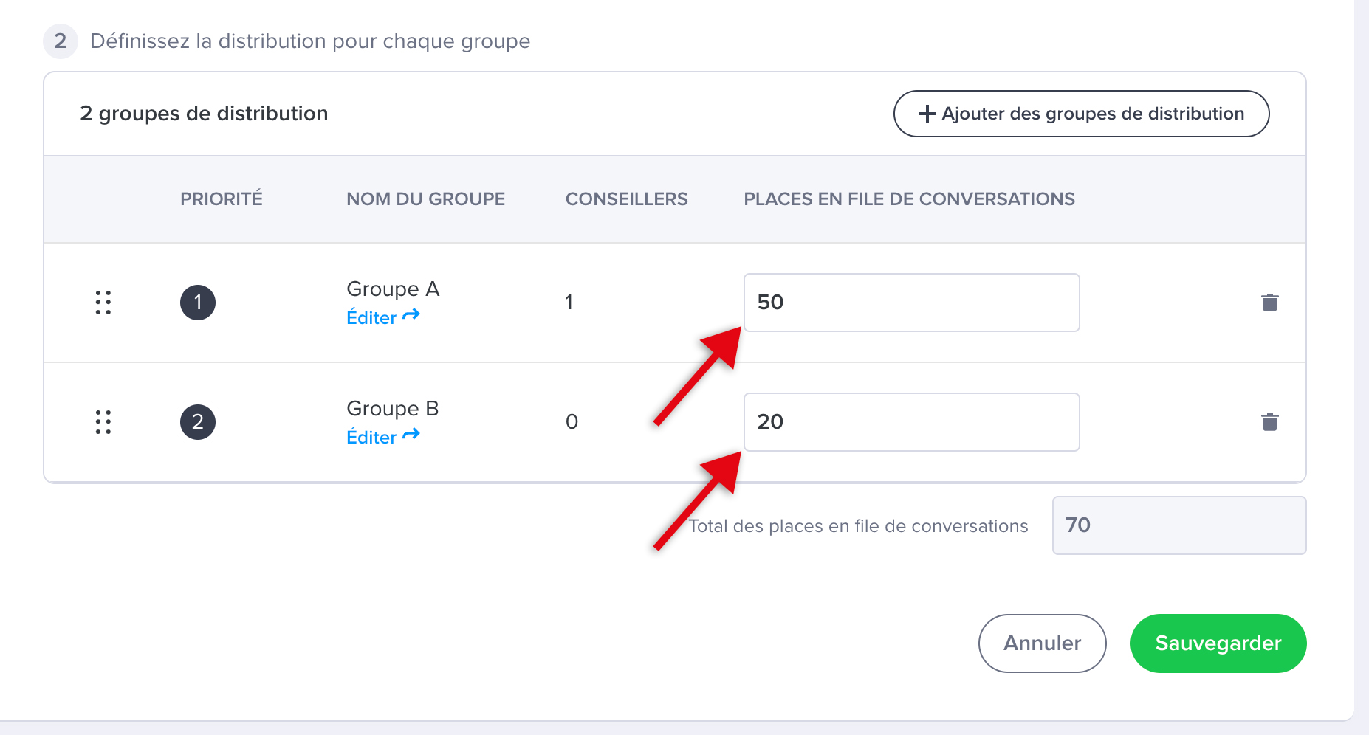Delete Groupe A with trash icon
This screenshot has height=735, width=1369.
(1269, 303)
